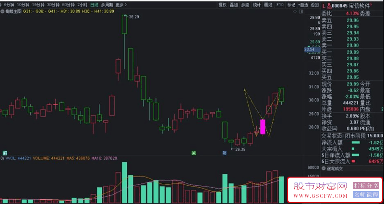Select the 日线 daily chart tab
The width and height of the screenshot is (384, 204).
94,5
